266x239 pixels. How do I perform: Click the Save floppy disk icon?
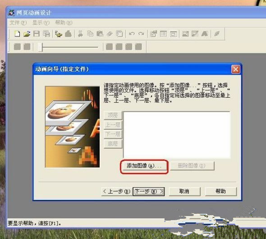(37, 34)
